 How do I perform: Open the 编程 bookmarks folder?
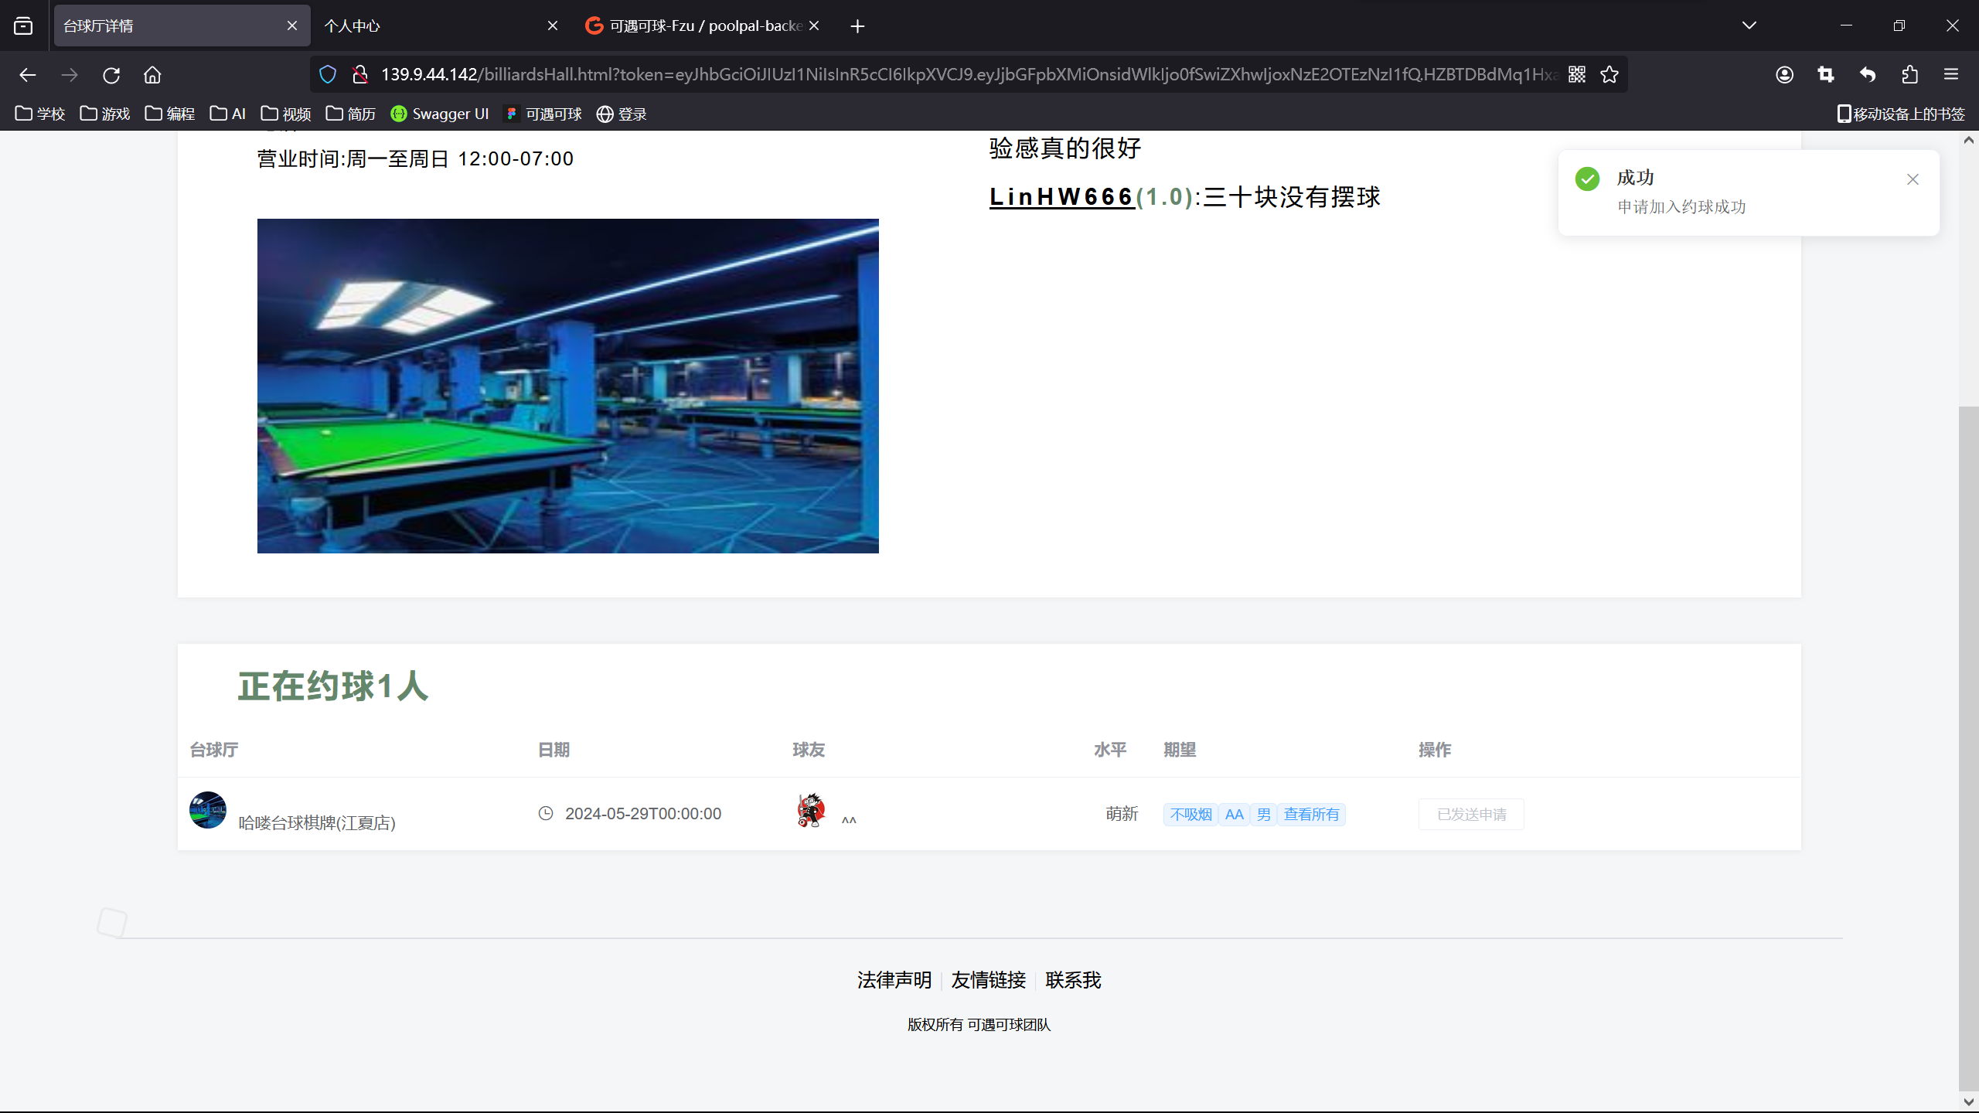(170, 114)
